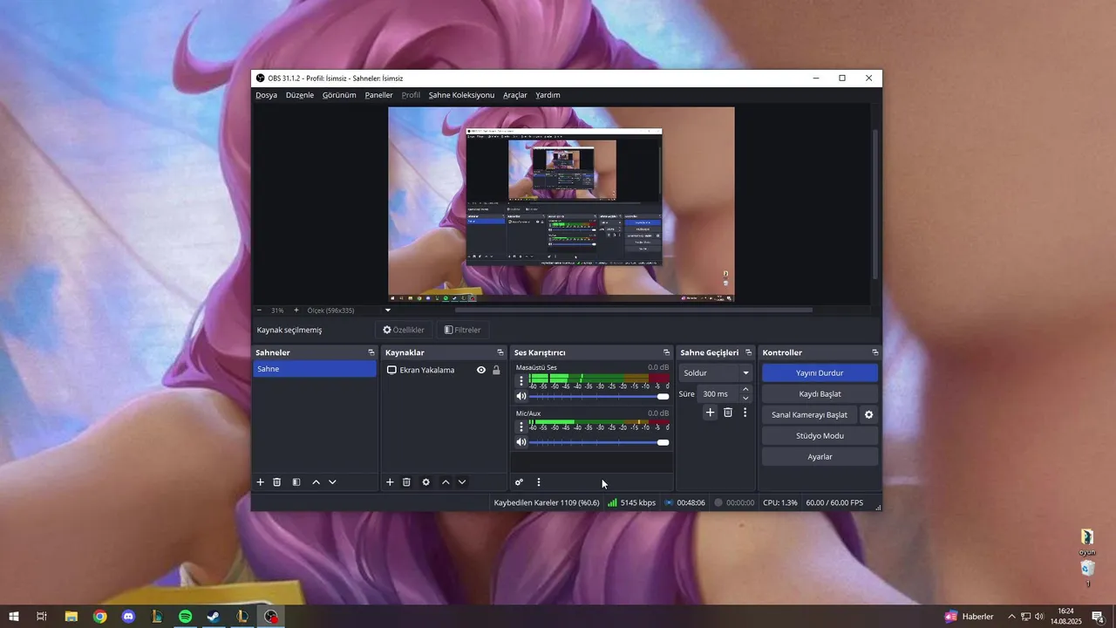Remove scene transition with trash icon
Viewport: 1116px width, 628px height.
click(728, 413)
